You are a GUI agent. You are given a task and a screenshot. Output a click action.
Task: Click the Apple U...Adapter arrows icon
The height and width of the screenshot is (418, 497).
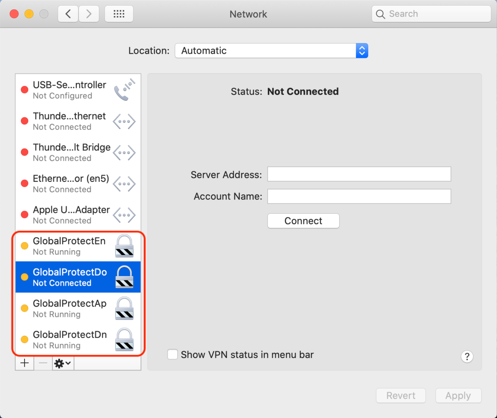(124, 215)
